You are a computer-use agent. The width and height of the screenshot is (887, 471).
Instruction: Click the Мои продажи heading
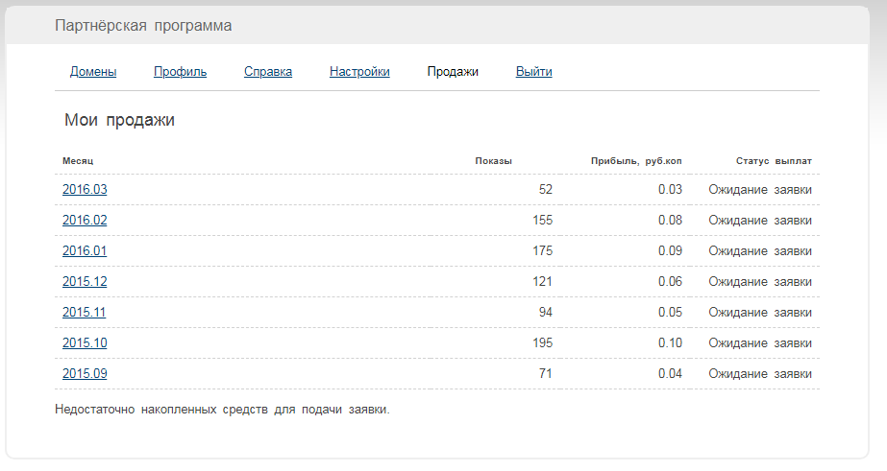119,120
